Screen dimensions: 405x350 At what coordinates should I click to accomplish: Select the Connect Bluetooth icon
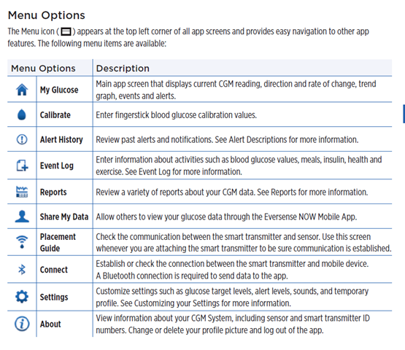click(x=22, y=270)
